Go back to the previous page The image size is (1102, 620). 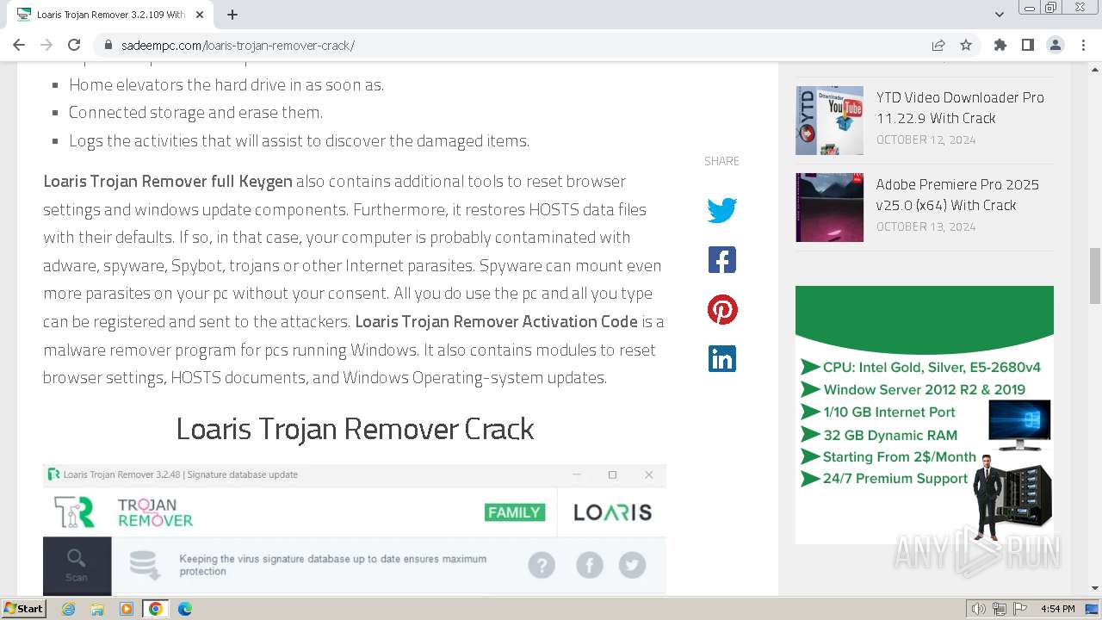(19, 45)
